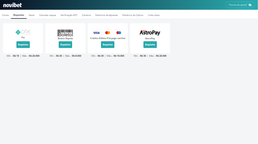Click the Boleto Rapido Depósito button
258x144 pixels.
pos(65,45)
